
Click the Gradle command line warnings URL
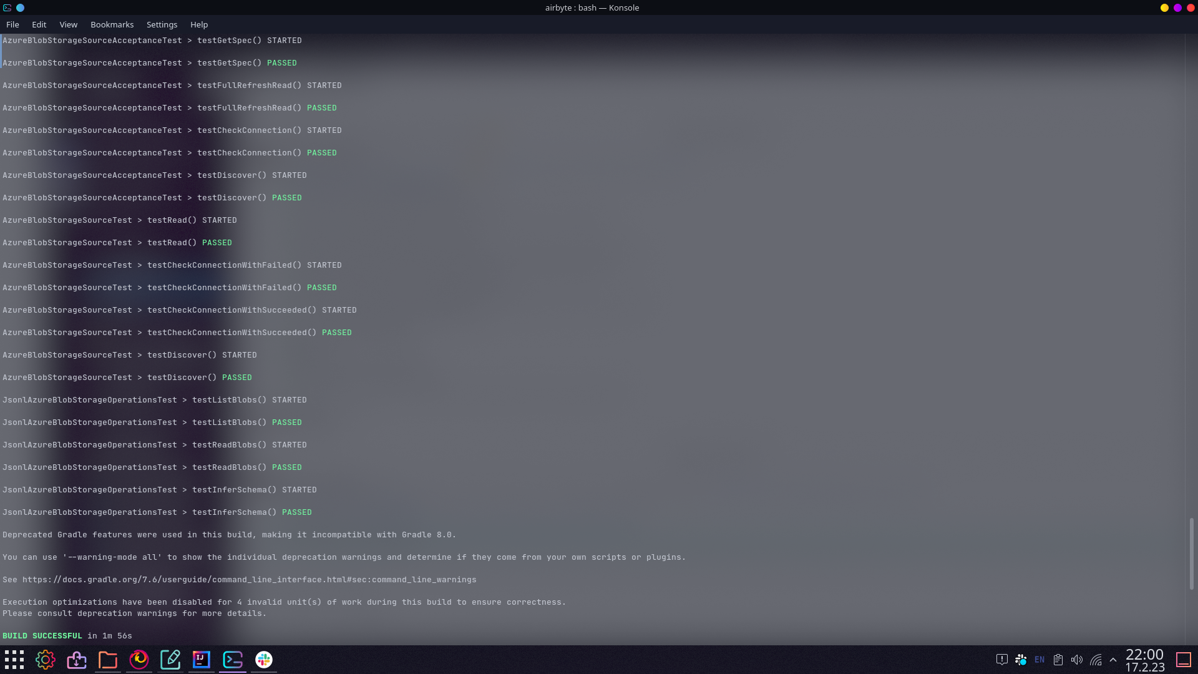(x=250, y=579)
